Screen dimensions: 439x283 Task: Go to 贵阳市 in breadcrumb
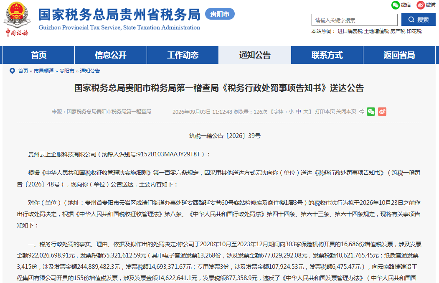[67, 71]
